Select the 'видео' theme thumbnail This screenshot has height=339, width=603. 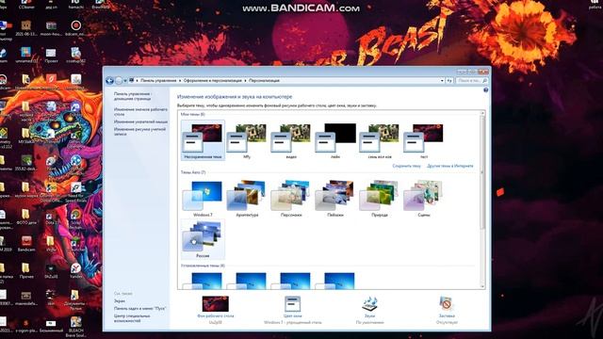click(x=291, y=140)
